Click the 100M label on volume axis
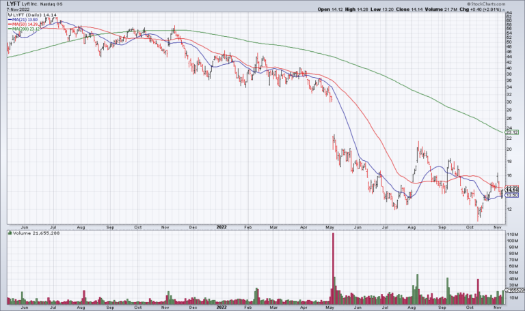This screenshot has height=311, width=525. pos(512,241)
